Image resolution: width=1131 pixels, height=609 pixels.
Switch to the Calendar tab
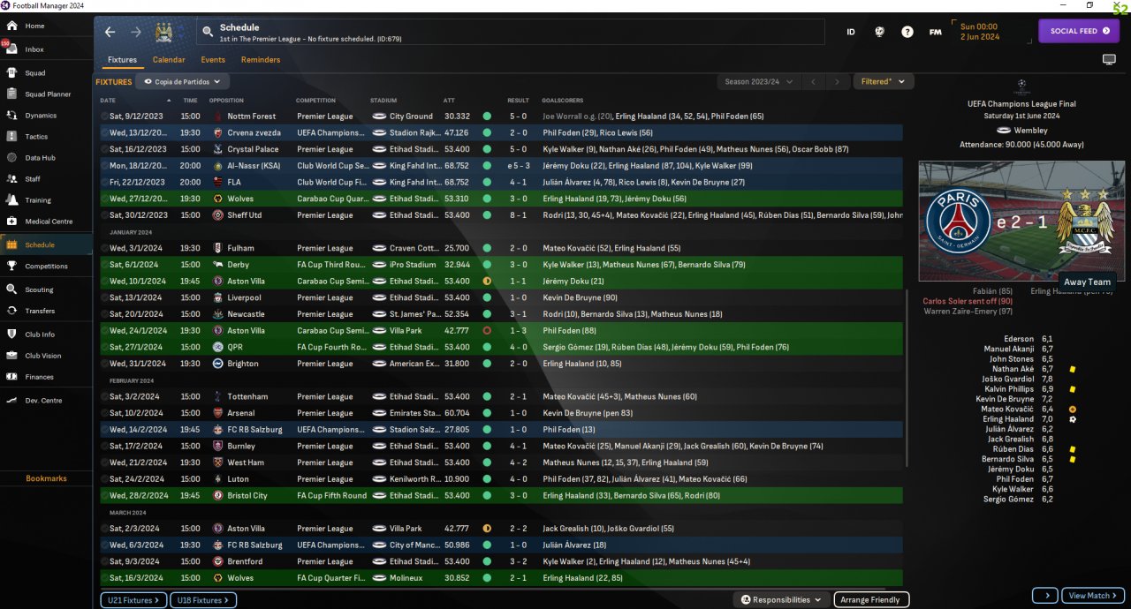(169, 60)
